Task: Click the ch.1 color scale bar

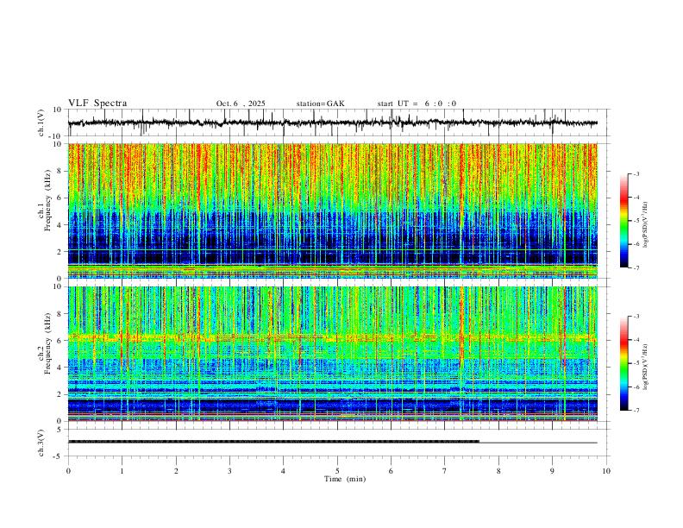Action: pyautogui.click(x=623, y=221)
